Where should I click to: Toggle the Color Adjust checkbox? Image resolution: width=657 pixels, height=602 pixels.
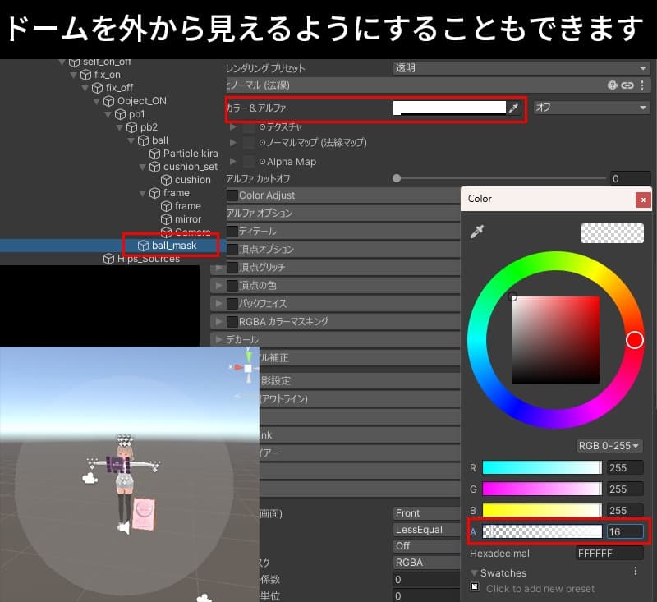coord(232,195)
